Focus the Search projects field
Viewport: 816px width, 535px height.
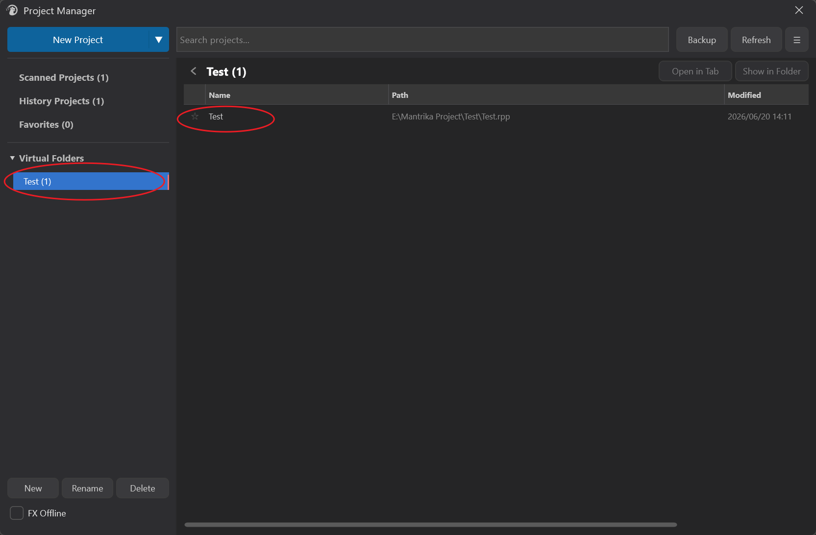[422, 40]
